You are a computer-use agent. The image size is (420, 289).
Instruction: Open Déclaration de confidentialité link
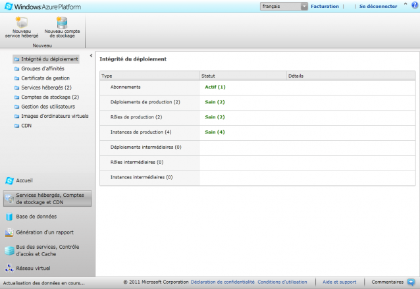pos(223,282)
